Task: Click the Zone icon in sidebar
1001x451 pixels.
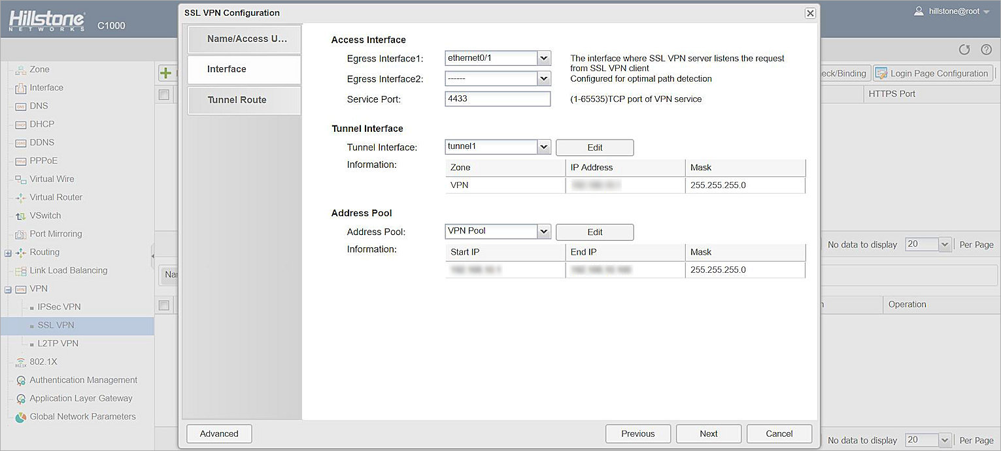Action: coord(20,70)
